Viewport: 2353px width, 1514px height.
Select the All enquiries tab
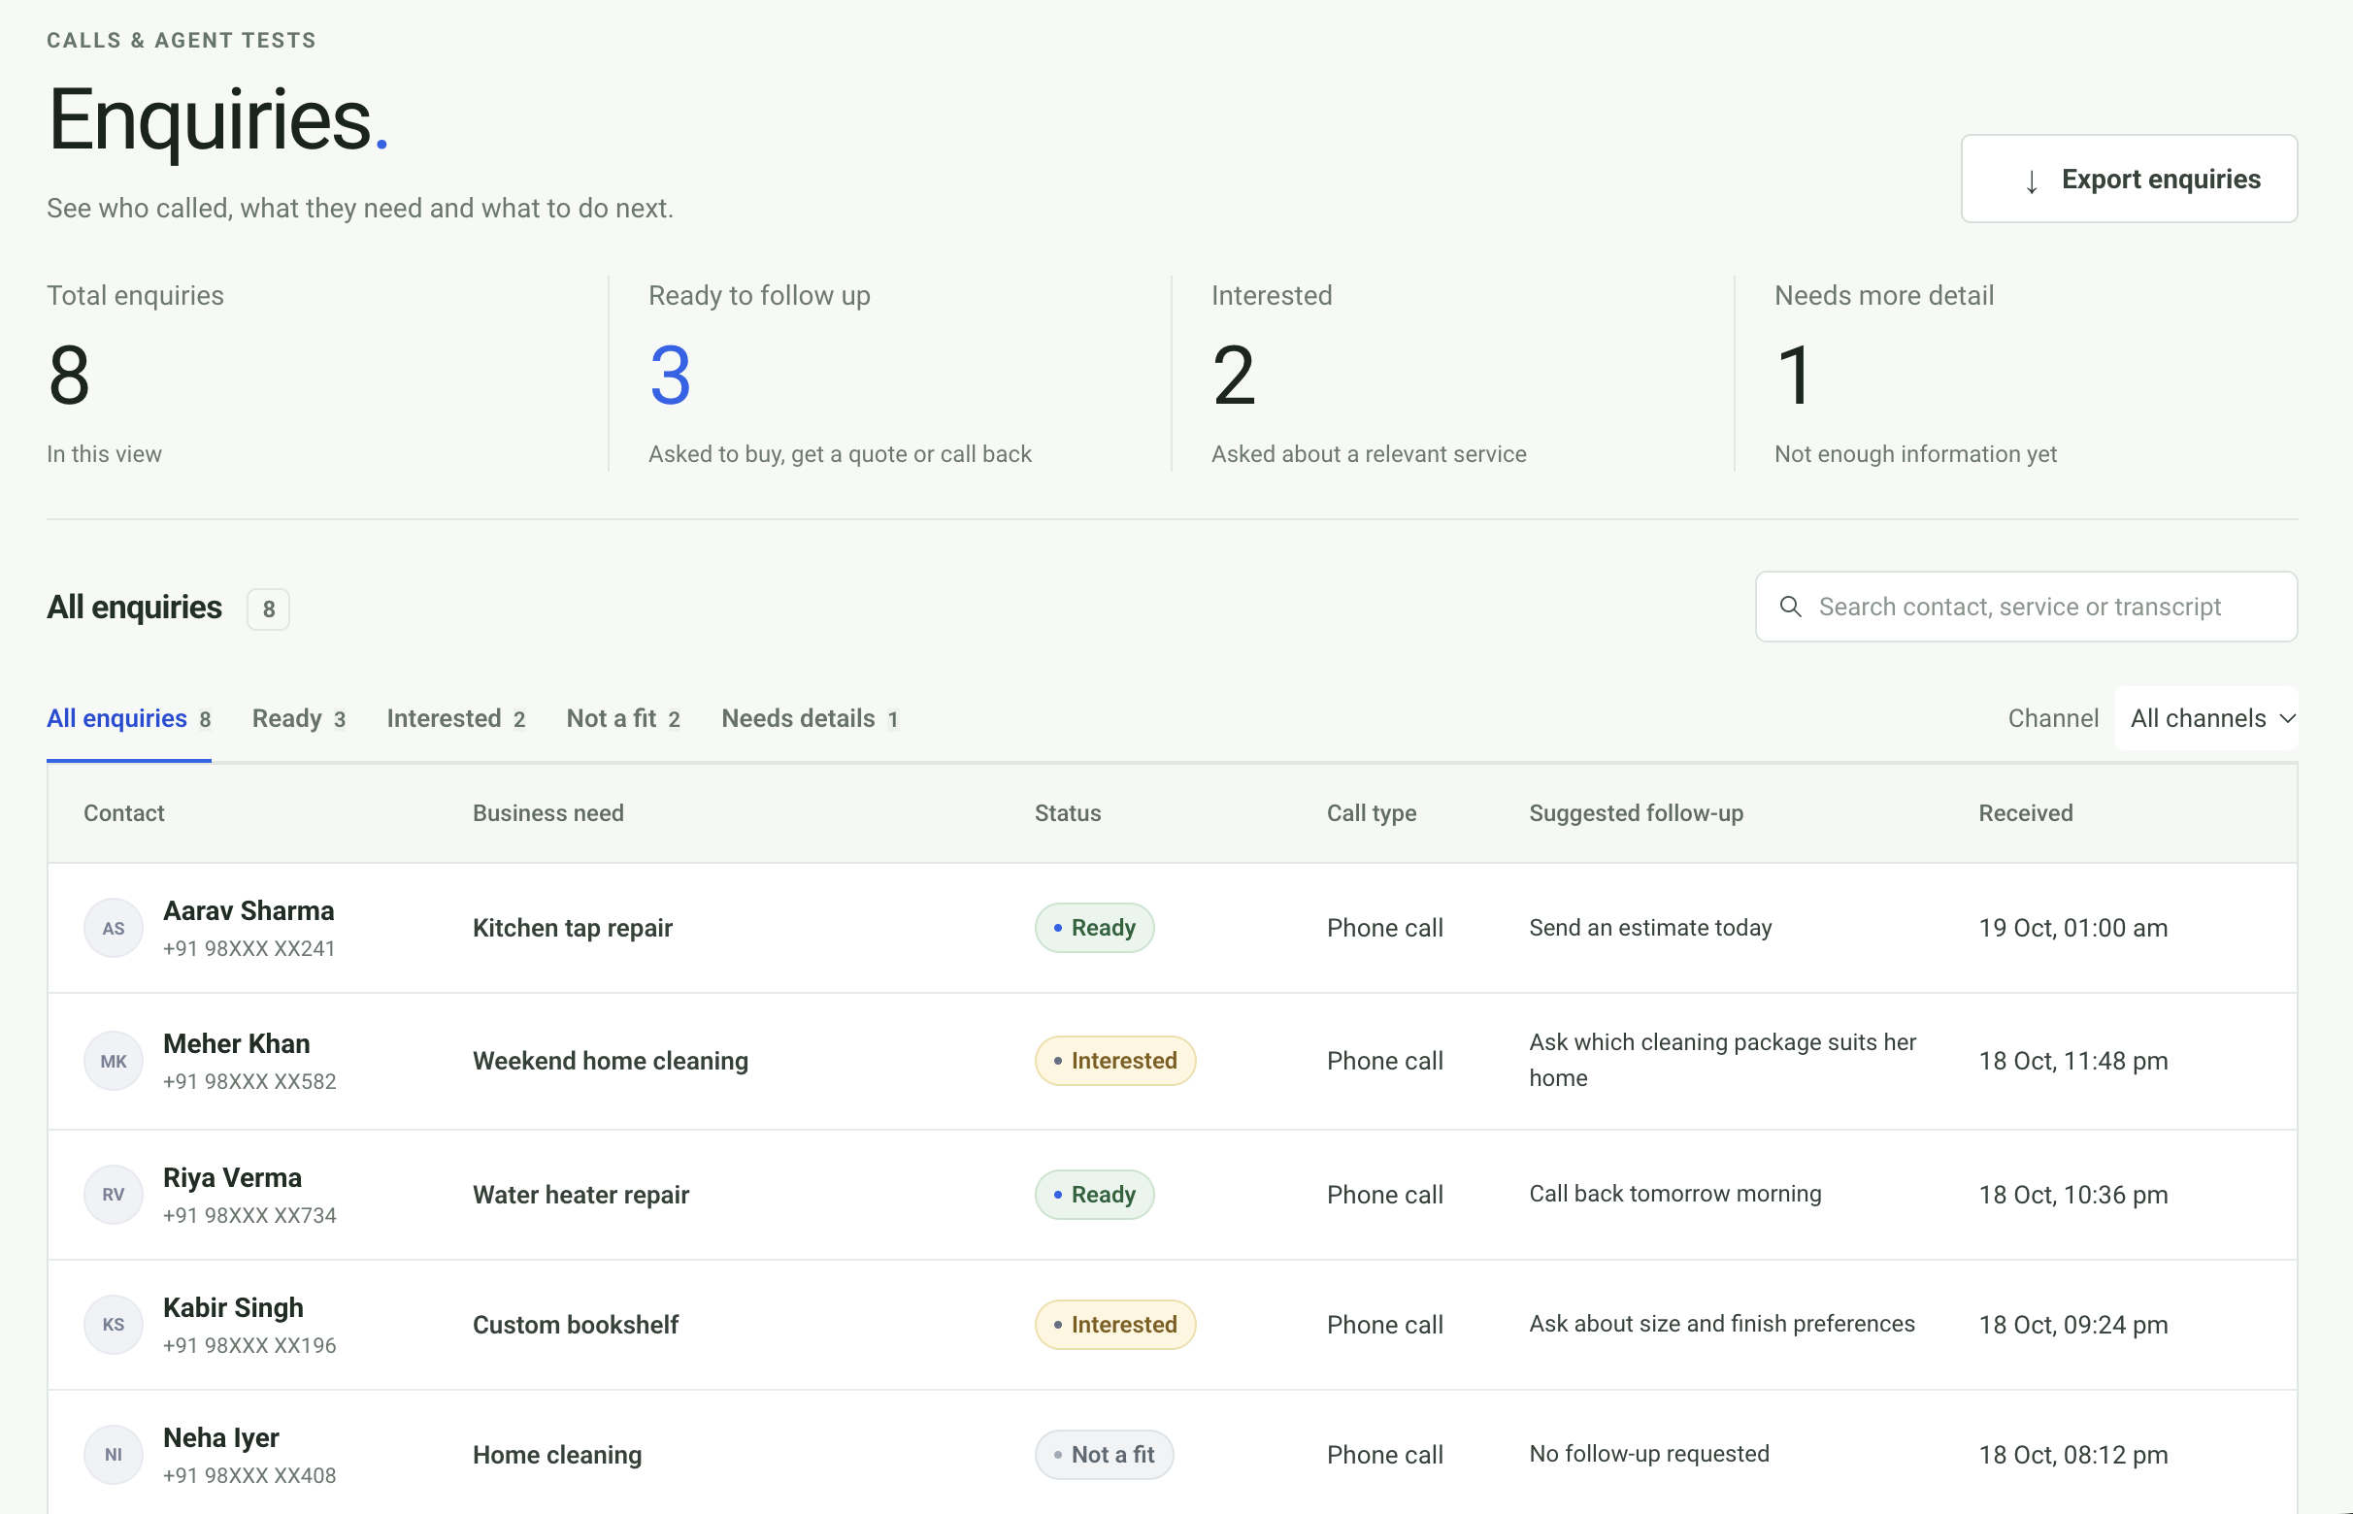[x=129, y=718]
